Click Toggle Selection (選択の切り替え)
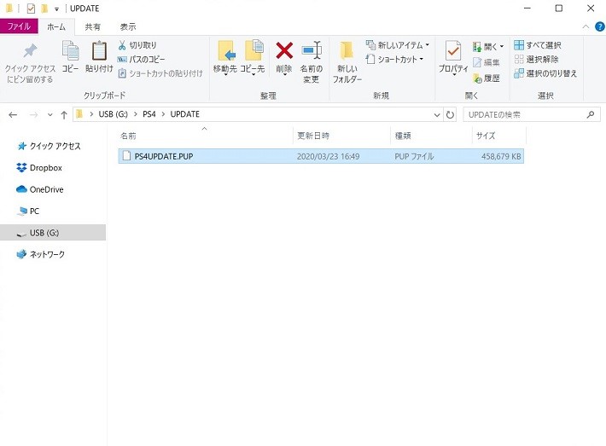 pyautogui.click(x=545, y=73)
